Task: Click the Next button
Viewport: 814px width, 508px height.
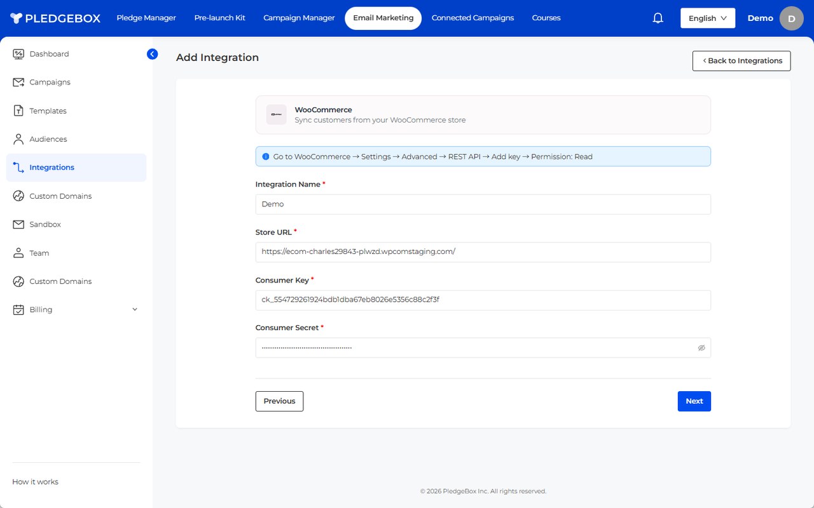Action: tap(694, 401)
